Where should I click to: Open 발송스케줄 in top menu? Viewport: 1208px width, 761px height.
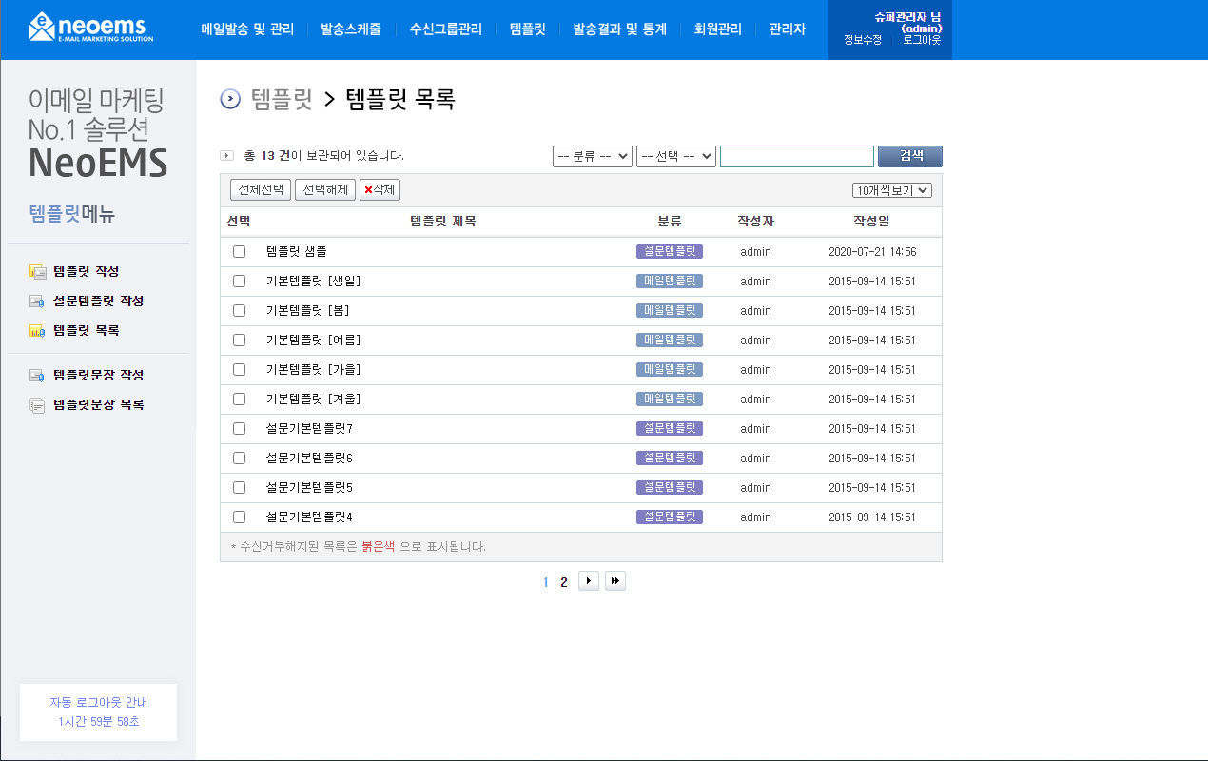(351, 29)
